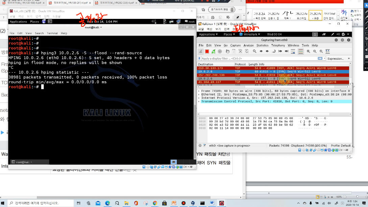
Task: Click the Destination column header
Action: (x=216, y=64)
